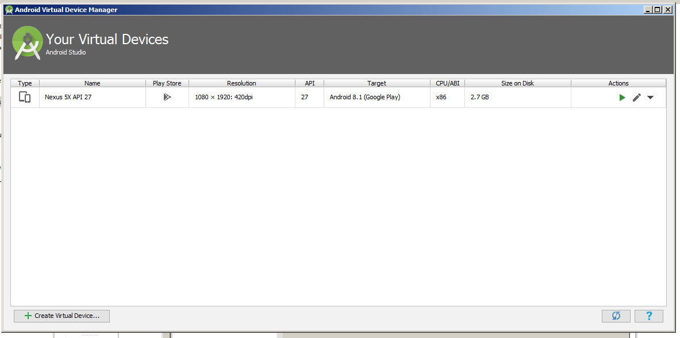The height and width of the screenshot is (338, 680).
Task: Click the window title bar Android icon
Action: coord(9,10)
